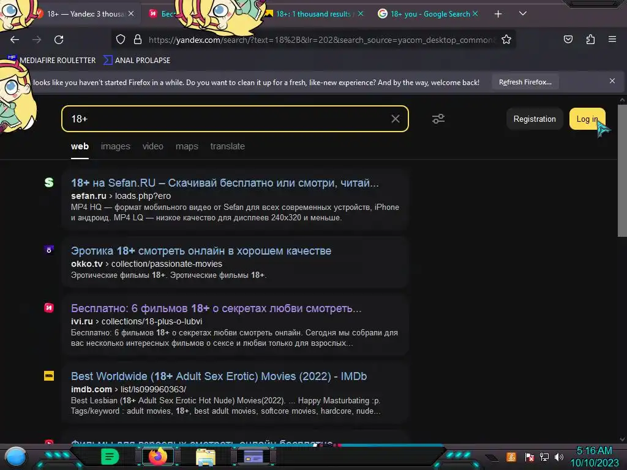The image size is (627, 470).
Task: Open tracking protection shield icon
Action: pos(121,40)
